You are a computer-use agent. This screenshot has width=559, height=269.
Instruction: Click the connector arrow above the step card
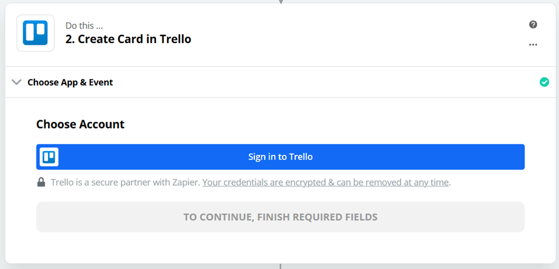pos(281,2)
